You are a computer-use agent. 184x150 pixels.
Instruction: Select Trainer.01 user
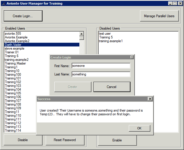tap(42, 52)
